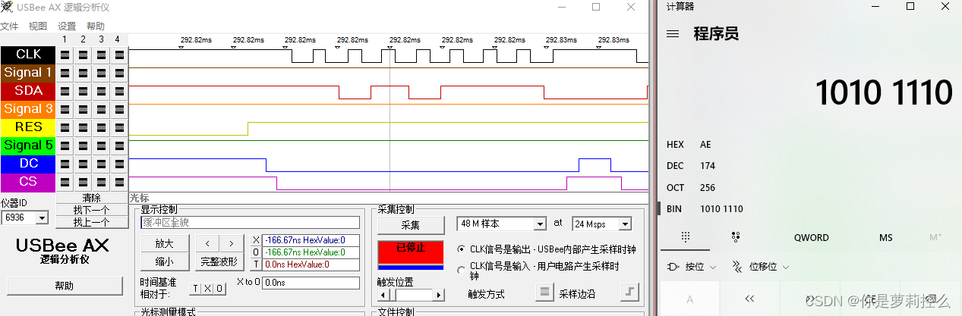
Task: Click the 放大 zoom in button
Action: [x=164, y=244]
